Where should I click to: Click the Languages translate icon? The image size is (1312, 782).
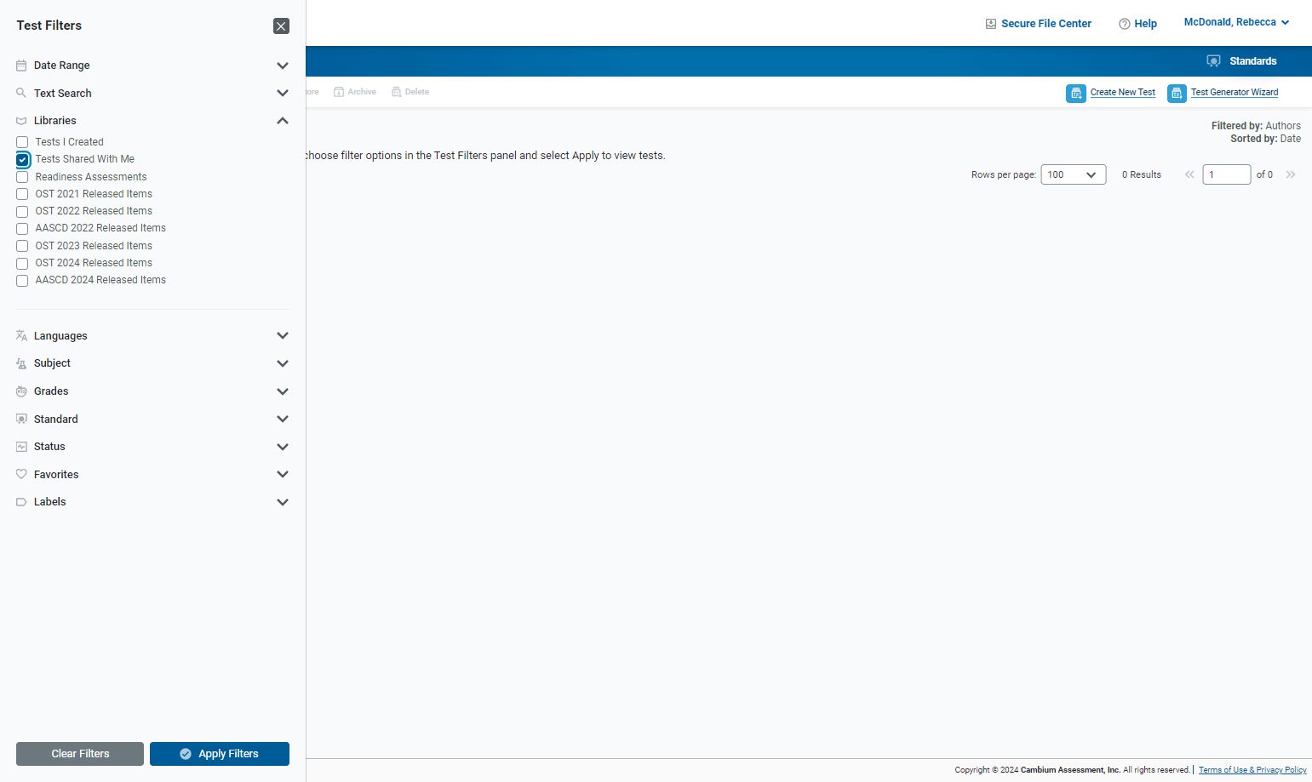pyautogui.click(x=21, y=336)
